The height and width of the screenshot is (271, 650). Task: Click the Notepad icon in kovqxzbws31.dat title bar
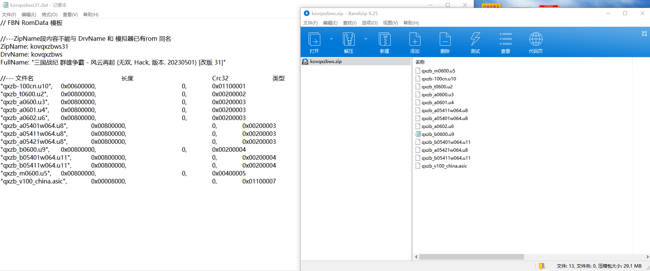[5, 5]
